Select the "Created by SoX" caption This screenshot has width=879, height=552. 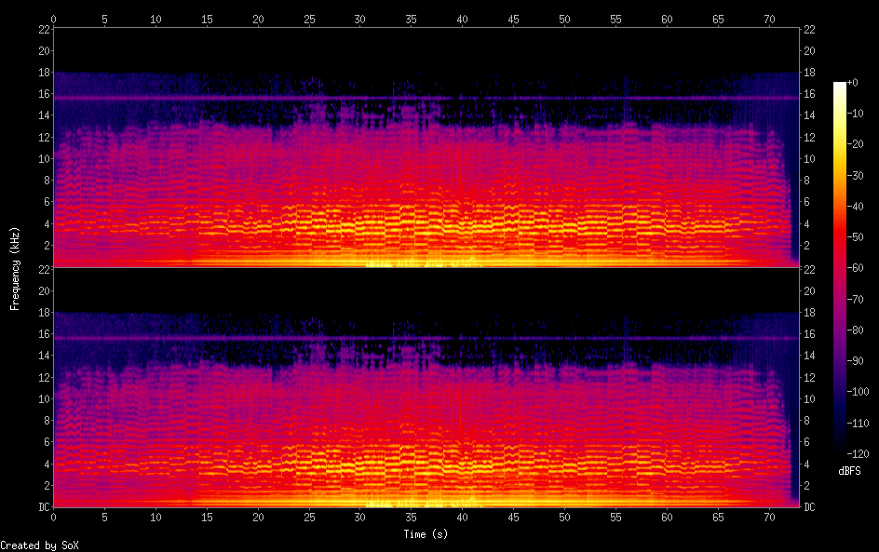[x=39, y=545]
